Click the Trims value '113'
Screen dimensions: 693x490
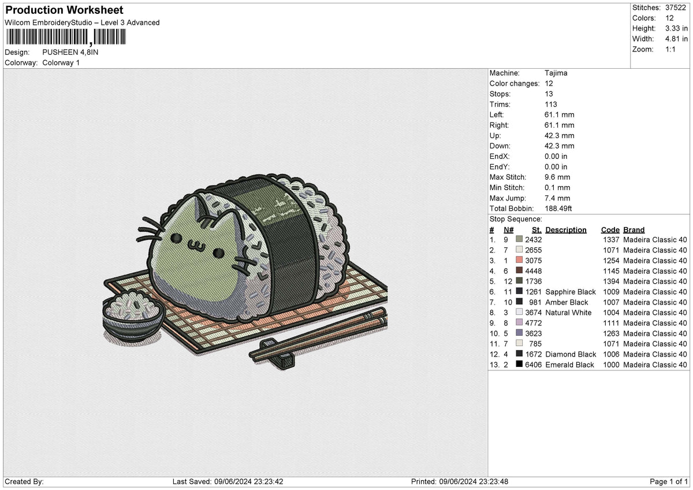point(551,105)
